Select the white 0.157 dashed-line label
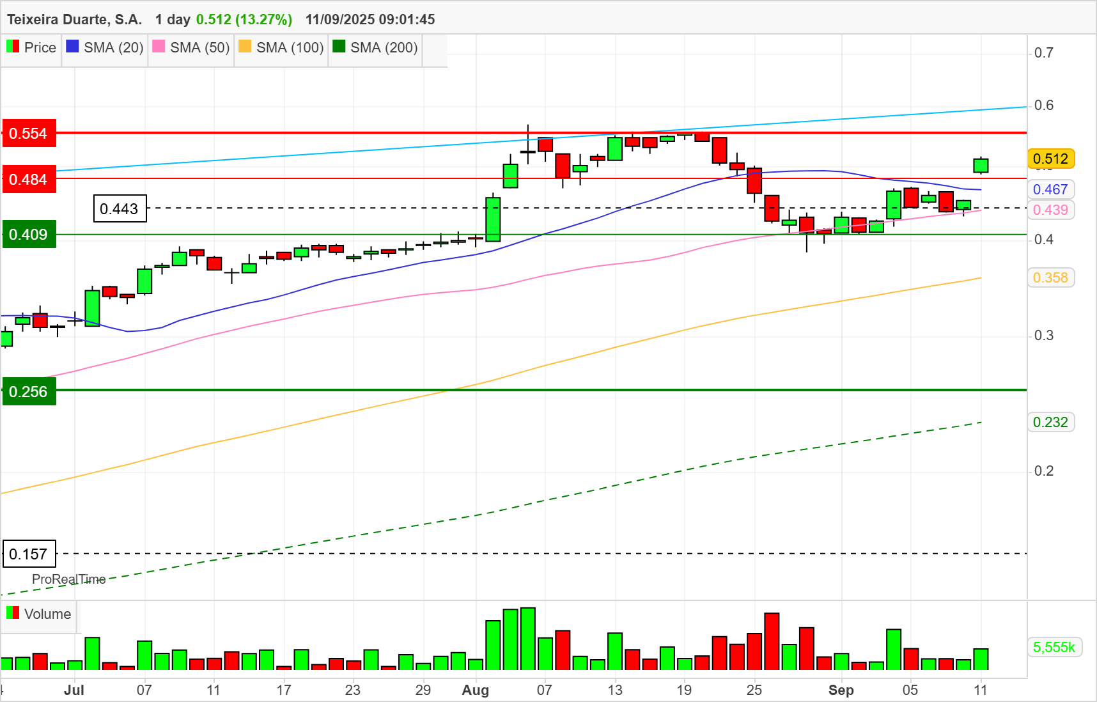The image size is (1097, 702). (29, 554)
